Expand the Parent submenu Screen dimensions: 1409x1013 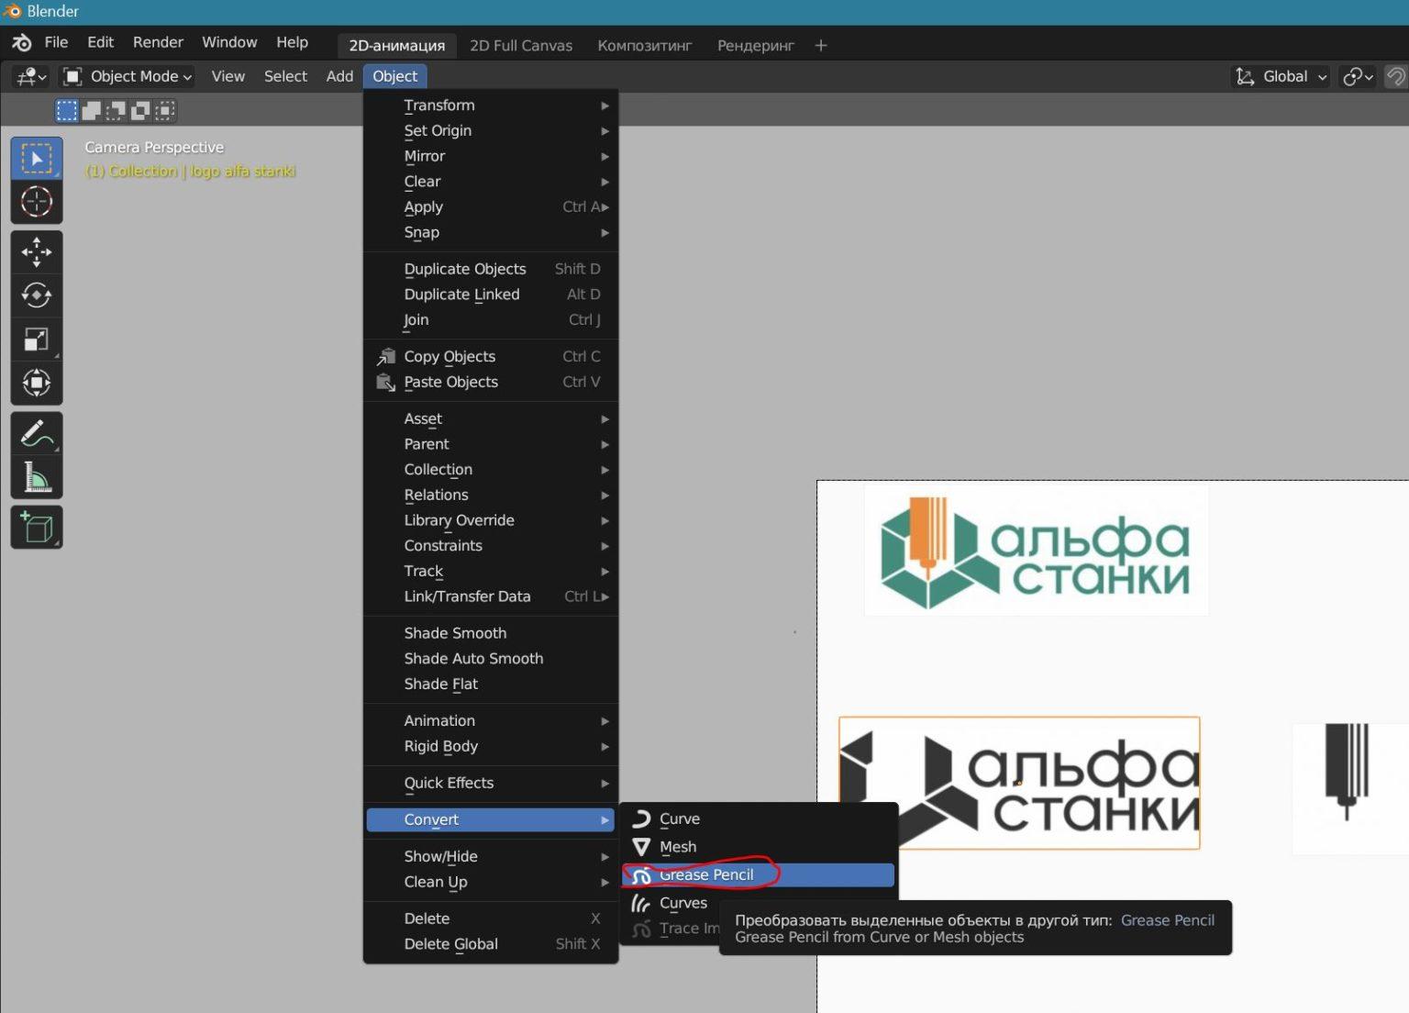pyautogui.click(x=491, y=444)
